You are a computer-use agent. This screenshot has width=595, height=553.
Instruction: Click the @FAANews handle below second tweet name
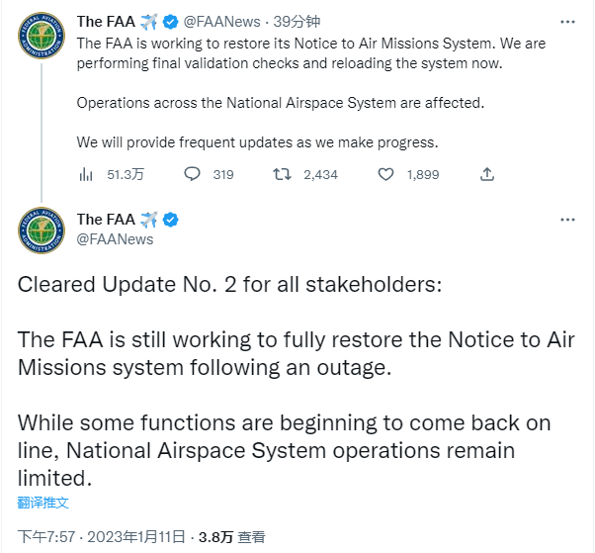click(x=115, y=238)
